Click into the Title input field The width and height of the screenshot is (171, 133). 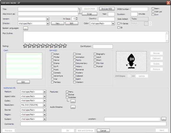pos(48,9)
